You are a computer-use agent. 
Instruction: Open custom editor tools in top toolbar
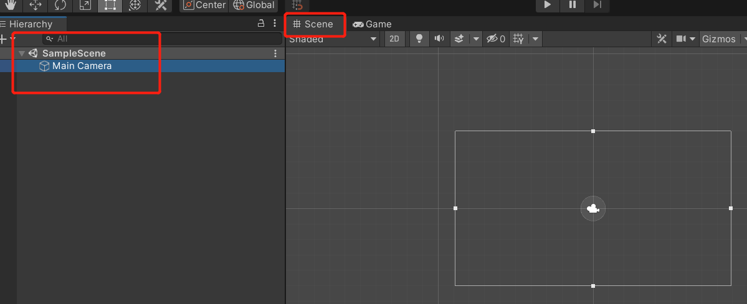(x=159, y=5)
